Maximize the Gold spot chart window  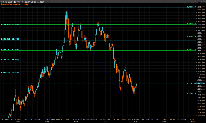pyautogui.click(x=201, y=2)
